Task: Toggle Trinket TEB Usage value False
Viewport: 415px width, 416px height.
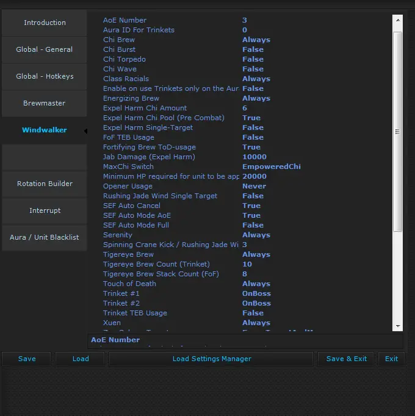Action: (x=253, y=313)
